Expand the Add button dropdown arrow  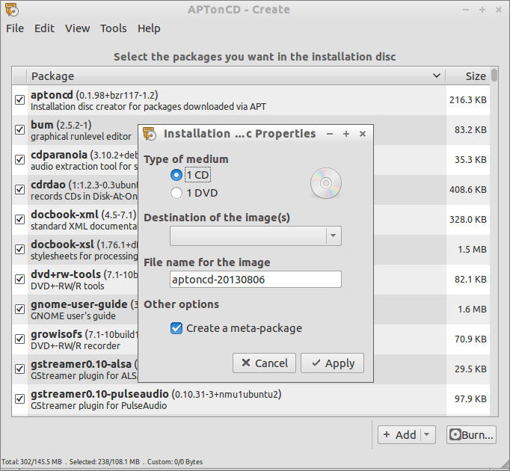point(427,434)
